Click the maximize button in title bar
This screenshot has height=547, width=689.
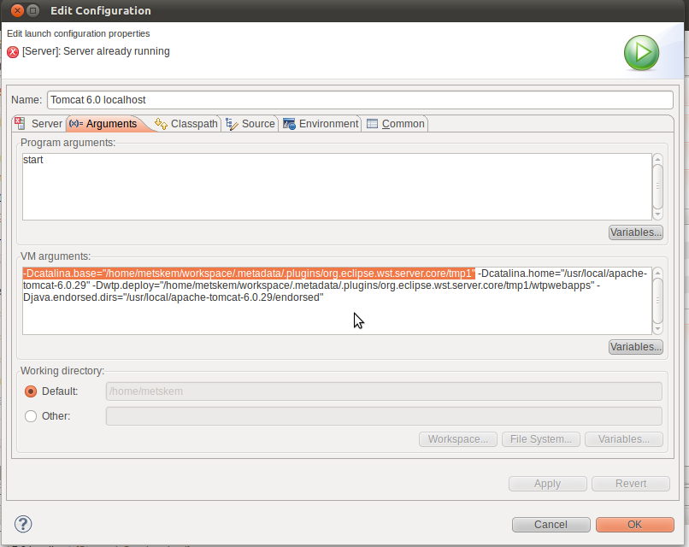coord(33,10)
